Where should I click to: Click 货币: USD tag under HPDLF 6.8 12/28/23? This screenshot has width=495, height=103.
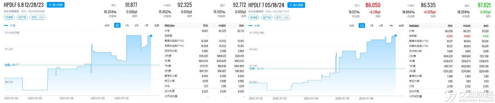point(37,17)
